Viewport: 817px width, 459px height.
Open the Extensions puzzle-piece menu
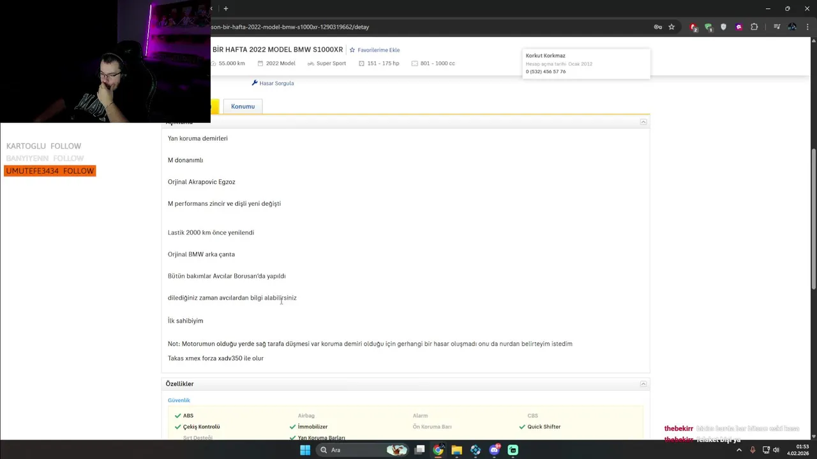(754, 27)
